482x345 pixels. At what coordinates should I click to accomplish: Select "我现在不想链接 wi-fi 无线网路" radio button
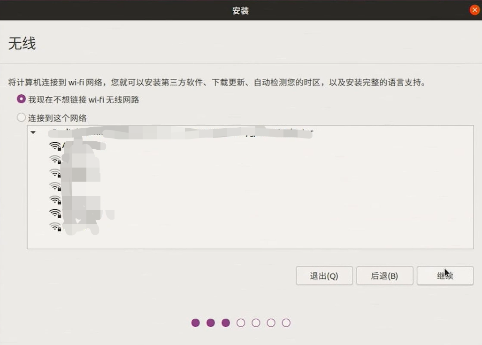coord(21,100)
